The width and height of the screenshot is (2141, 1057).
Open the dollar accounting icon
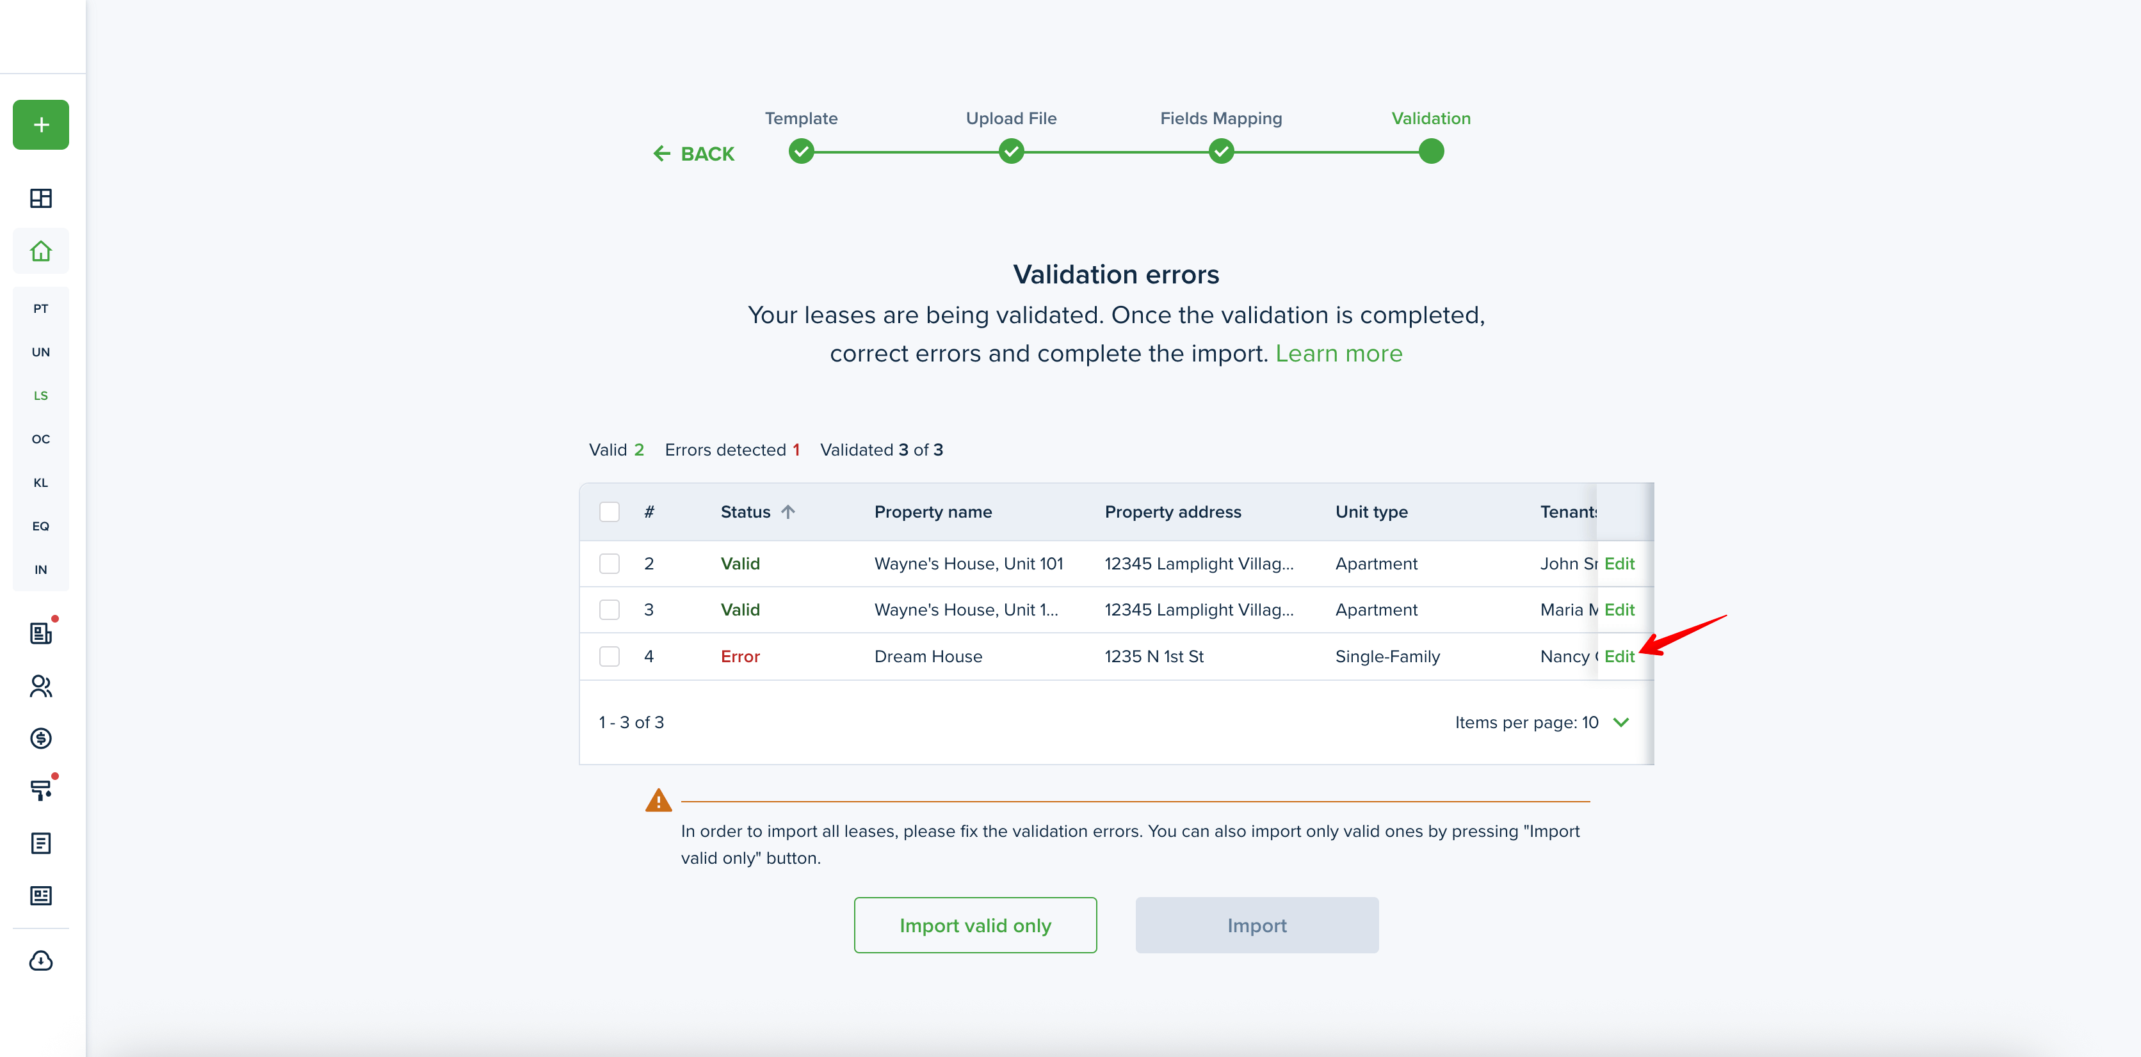[x=41, y=738]
